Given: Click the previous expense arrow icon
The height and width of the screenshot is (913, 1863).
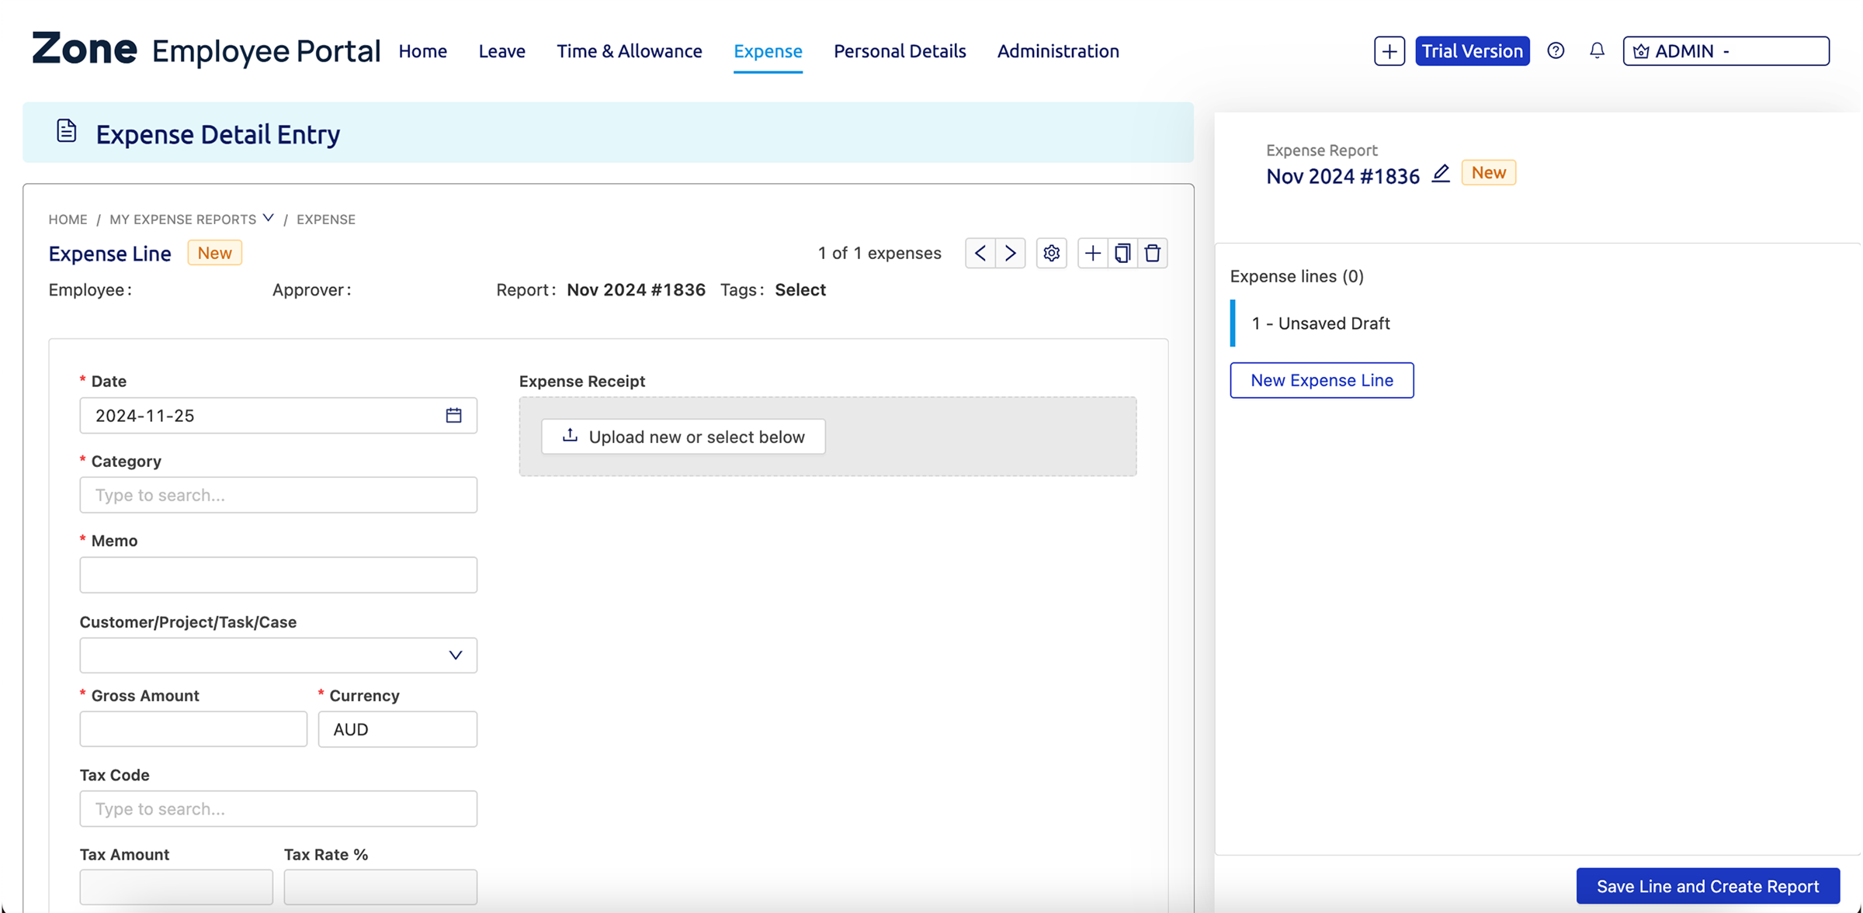Looking at the screenshot, I should coord(980,253).
